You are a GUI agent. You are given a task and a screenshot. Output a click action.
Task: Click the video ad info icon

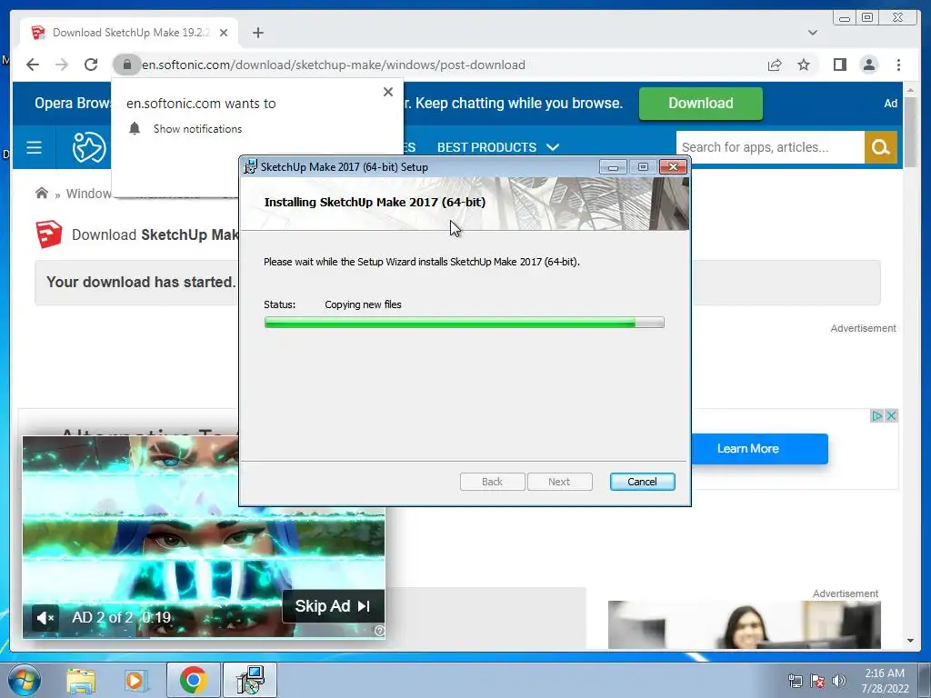click(x=379, y=631)
